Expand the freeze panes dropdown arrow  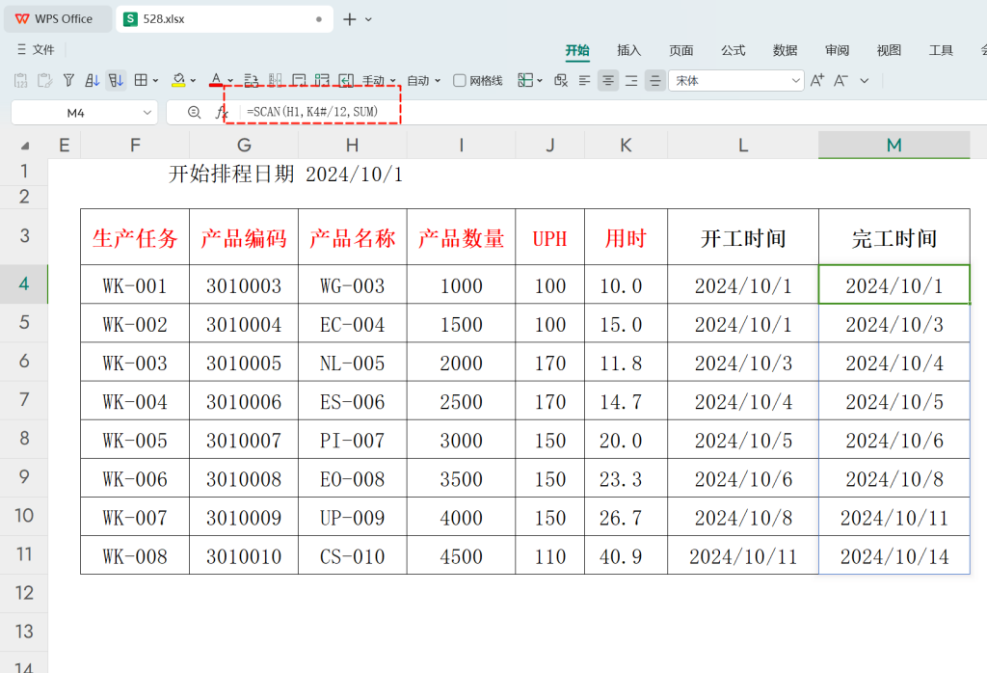pyautogui.click(x=540, y=81)
